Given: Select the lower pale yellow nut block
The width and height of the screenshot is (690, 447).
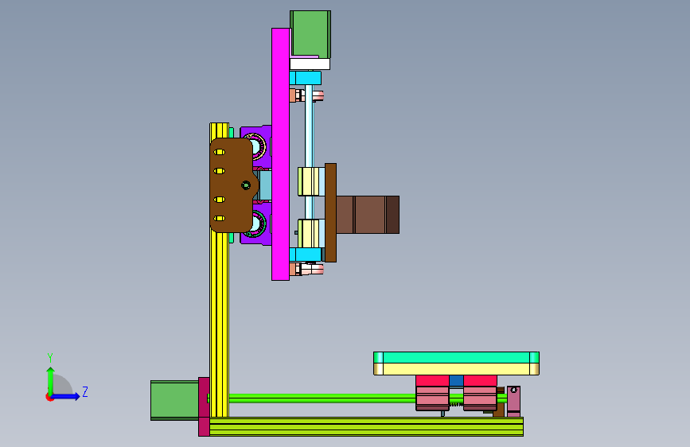Looking at the screenshot, I should (310, 233).
